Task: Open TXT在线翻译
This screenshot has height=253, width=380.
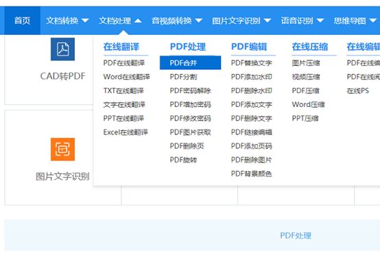Action: (x=123, y=91)
